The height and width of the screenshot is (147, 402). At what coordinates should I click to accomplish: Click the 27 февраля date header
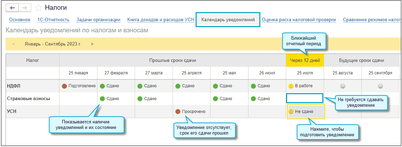click(x=116, y=73)
